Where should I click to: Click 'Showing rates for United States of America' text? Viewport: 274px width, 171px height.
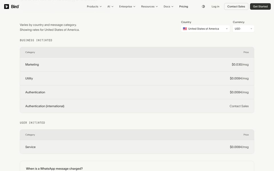point(50,30)
